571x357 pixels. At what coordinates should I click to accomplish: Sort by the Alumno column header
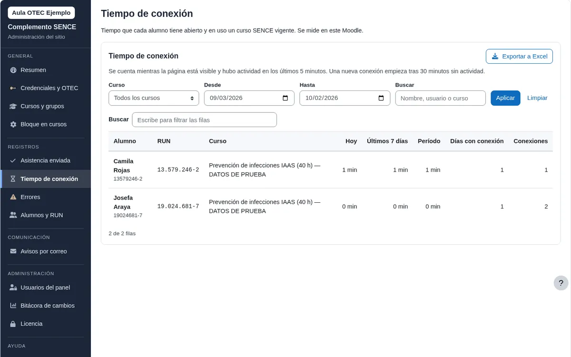(x=125, y=141)
